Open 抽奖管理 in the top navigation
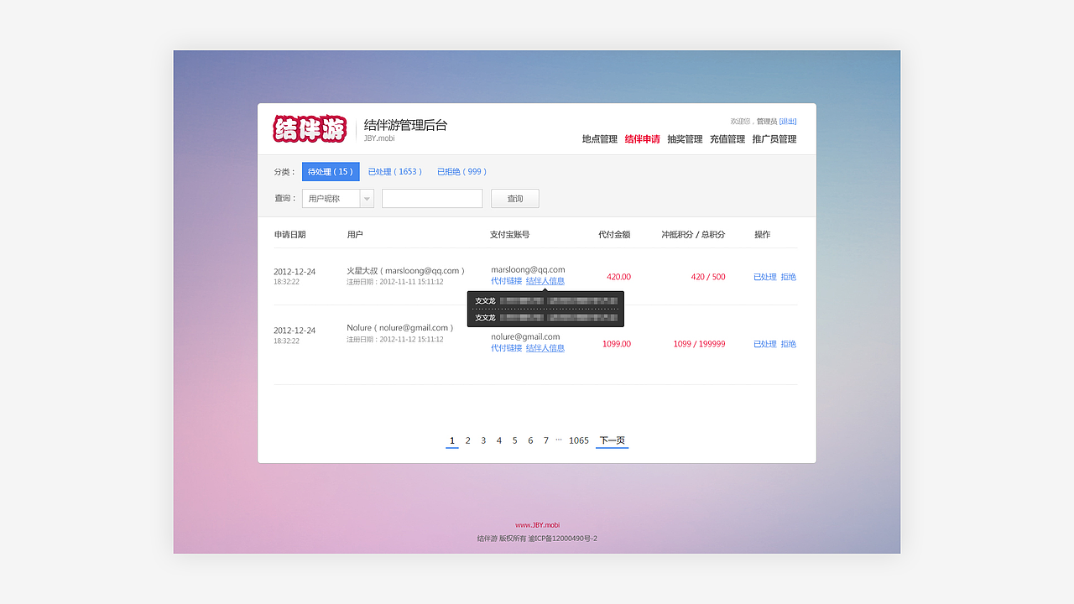The width and height of the screenshot is (1074, 604). (685, 138)
